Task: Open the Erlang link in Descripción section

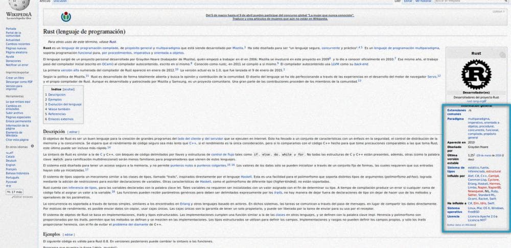Action: tap(185, 204)
